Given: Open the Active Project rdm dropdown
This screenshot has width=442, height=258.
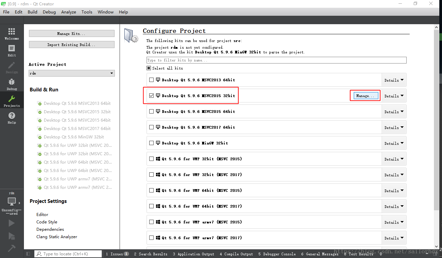Looking at the screenshot, I should [x=72, y=73].
